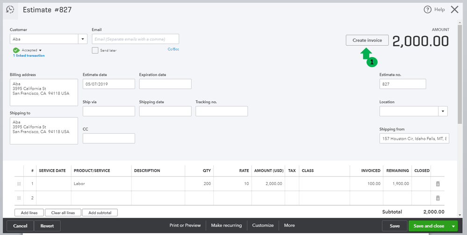Open the Customize footer menu

[x=263, y=225]
